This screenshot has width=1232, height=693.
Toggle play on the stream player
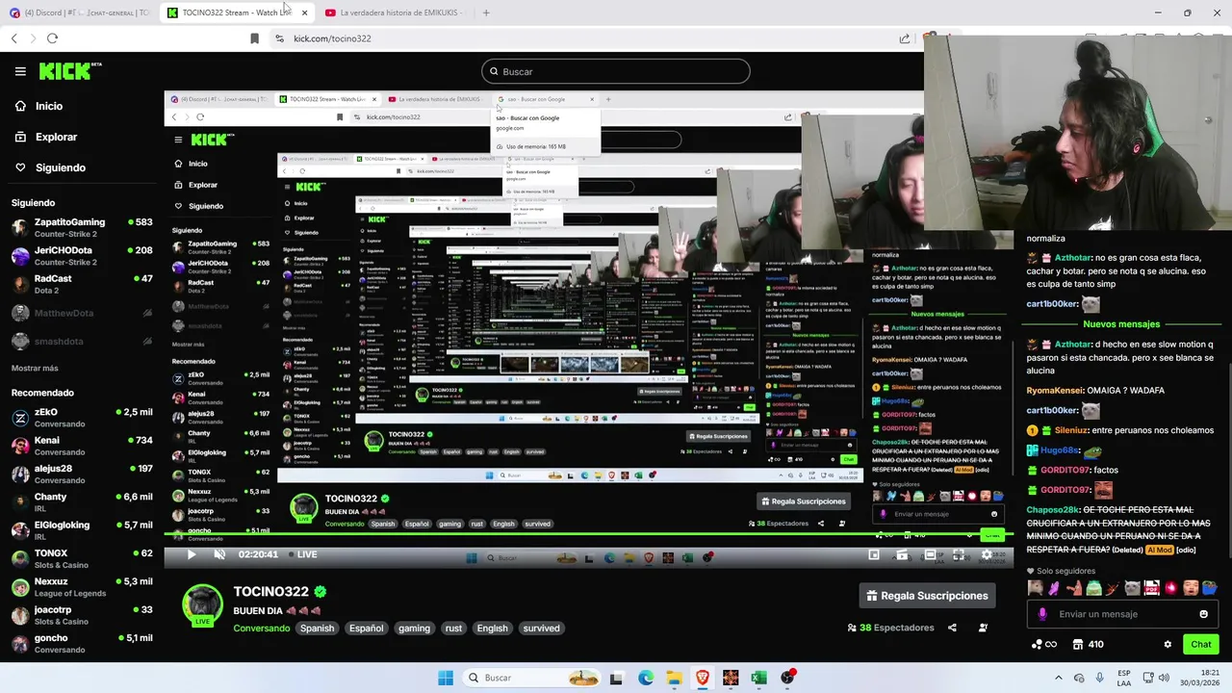191,554
